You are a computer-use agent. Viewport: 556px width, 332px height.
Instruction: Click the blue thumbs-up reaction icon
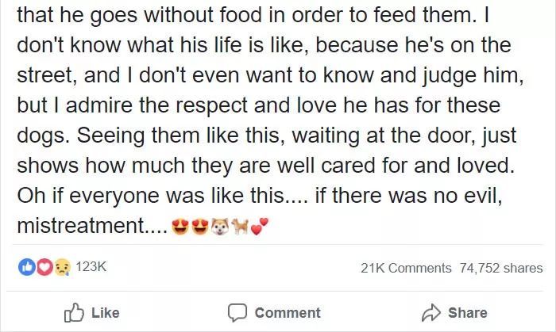[x=27, y=267]
